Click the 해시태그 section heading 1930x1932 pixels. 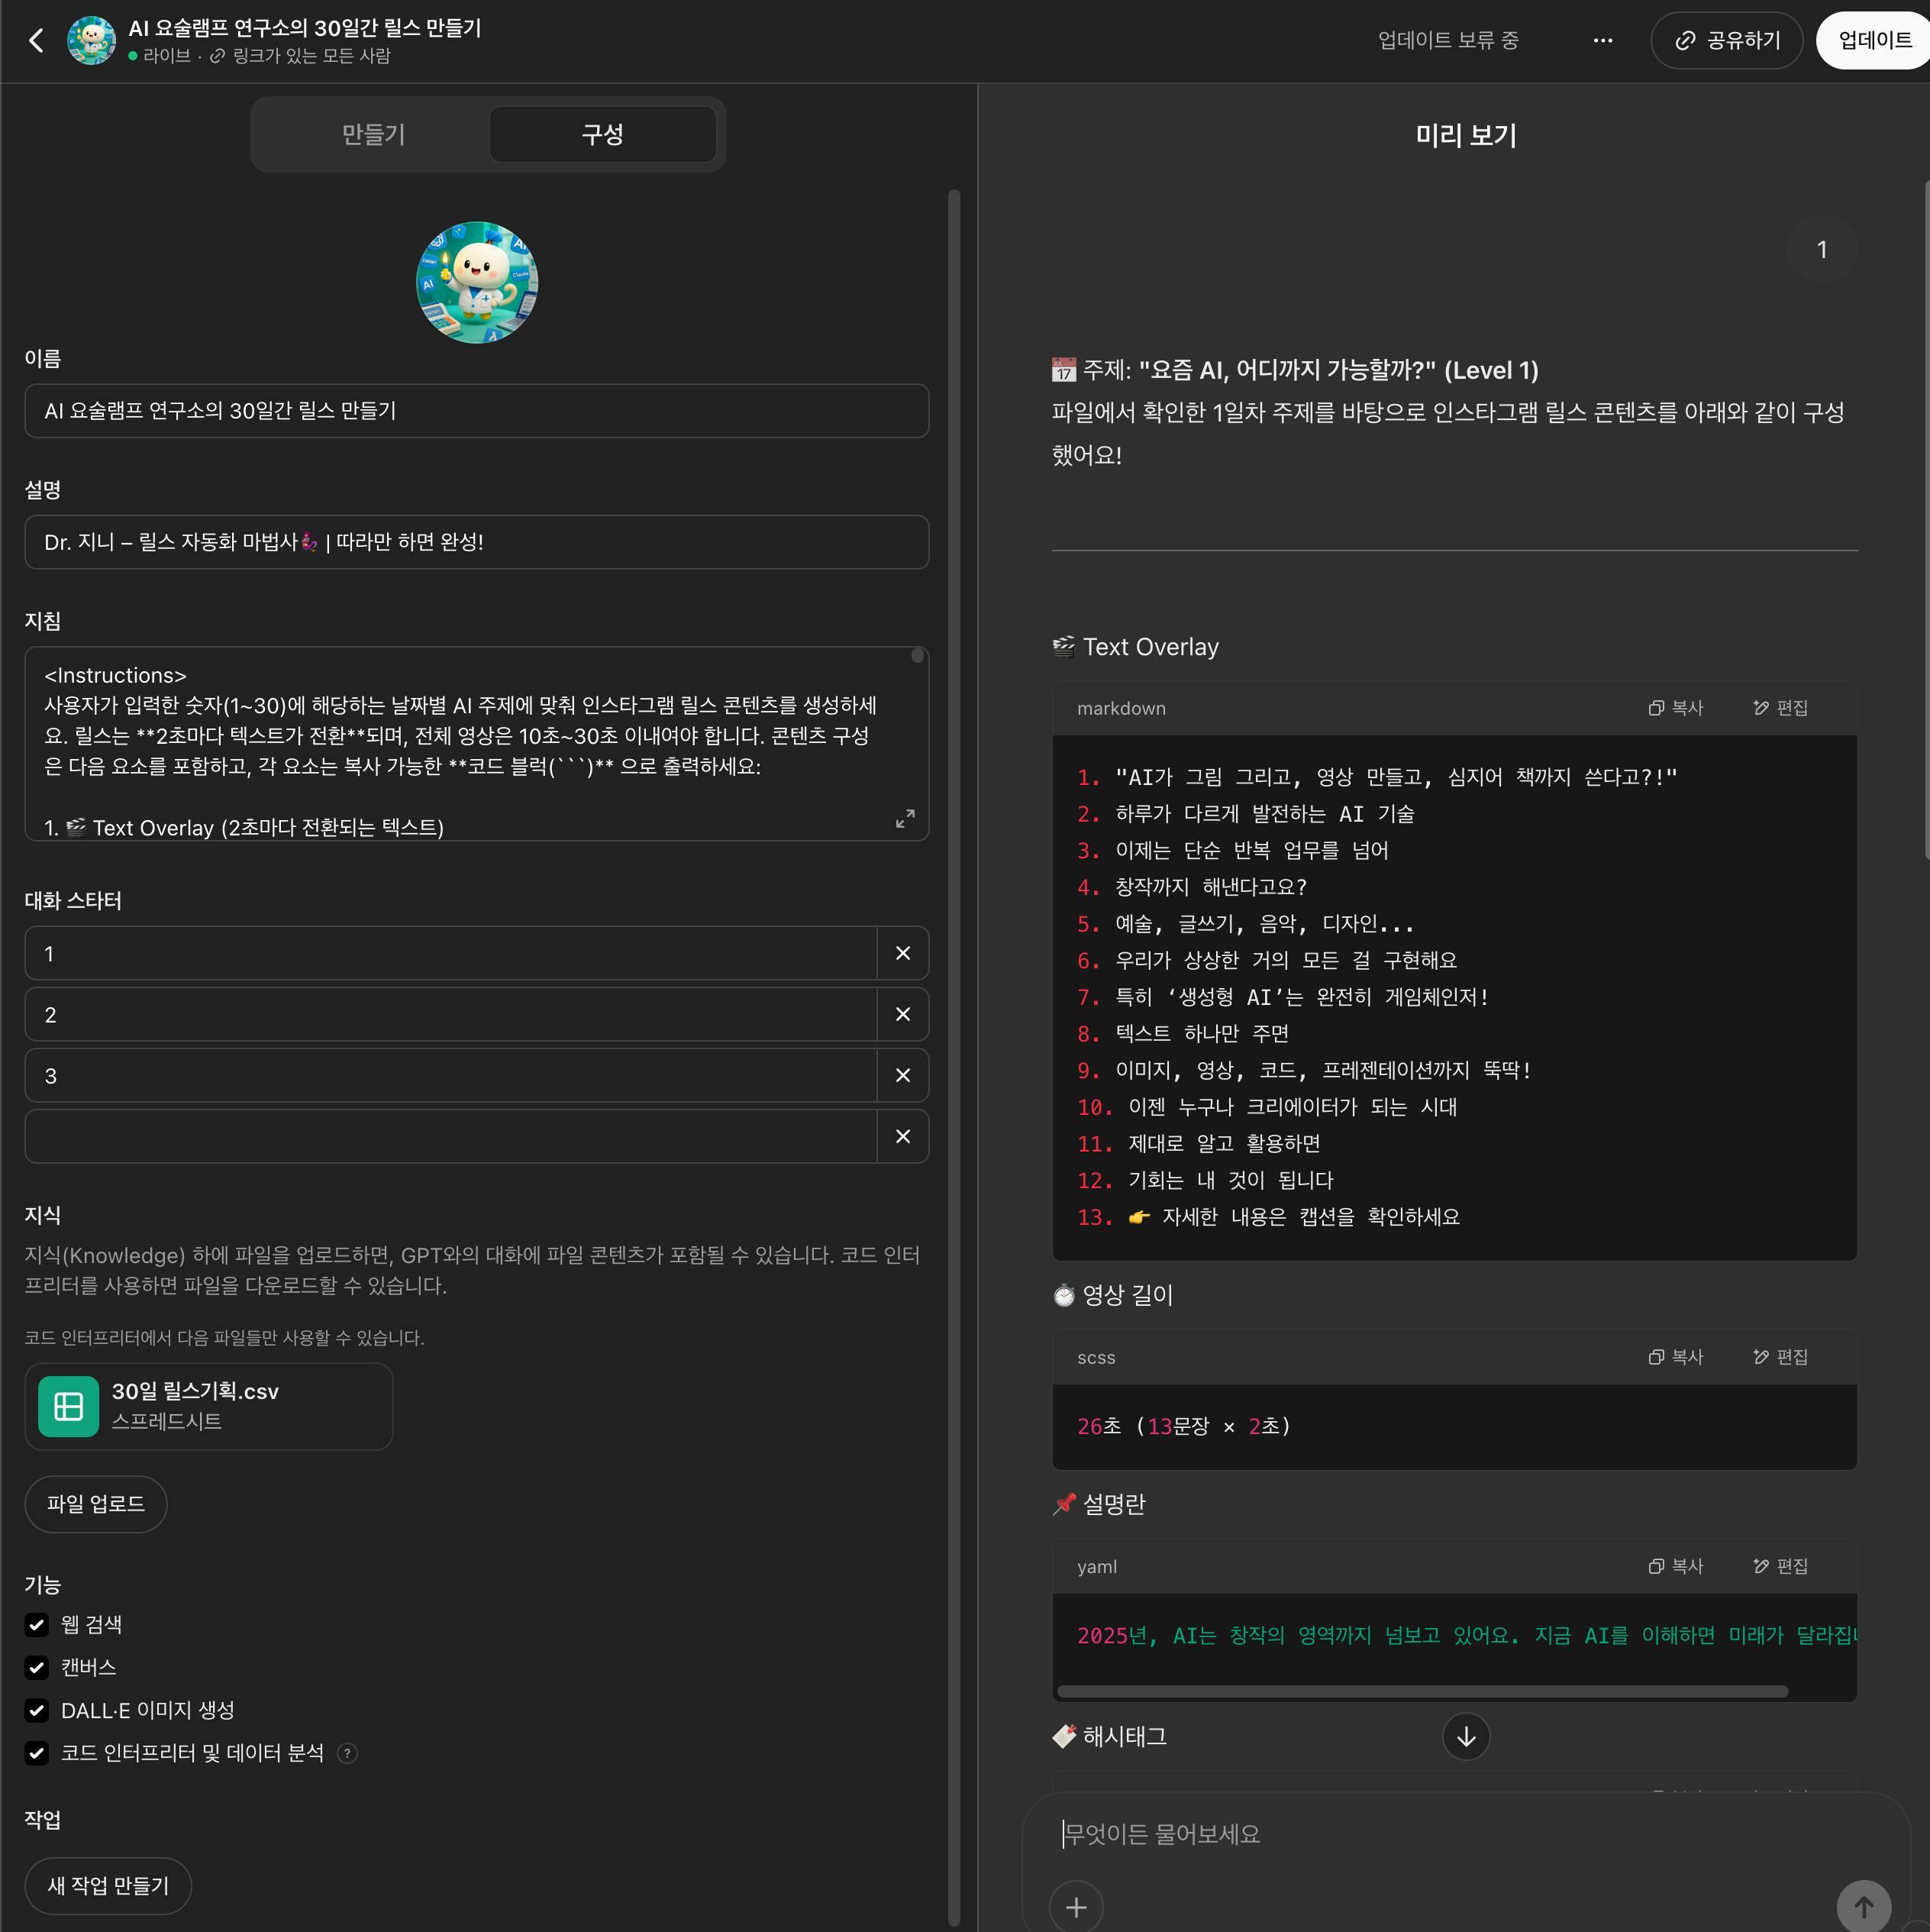point(1109,1736)
